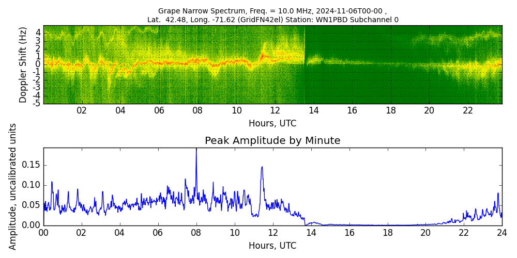Select the station WN1PBD latitude/longitude subtitle
The image size is (517, 258).
[272, 20]
